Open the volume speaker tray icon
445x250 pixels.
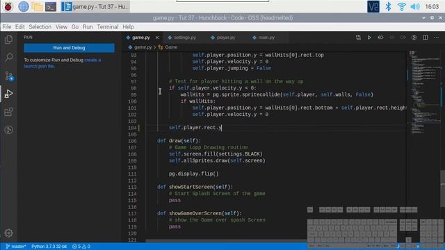tap(415, 6)
